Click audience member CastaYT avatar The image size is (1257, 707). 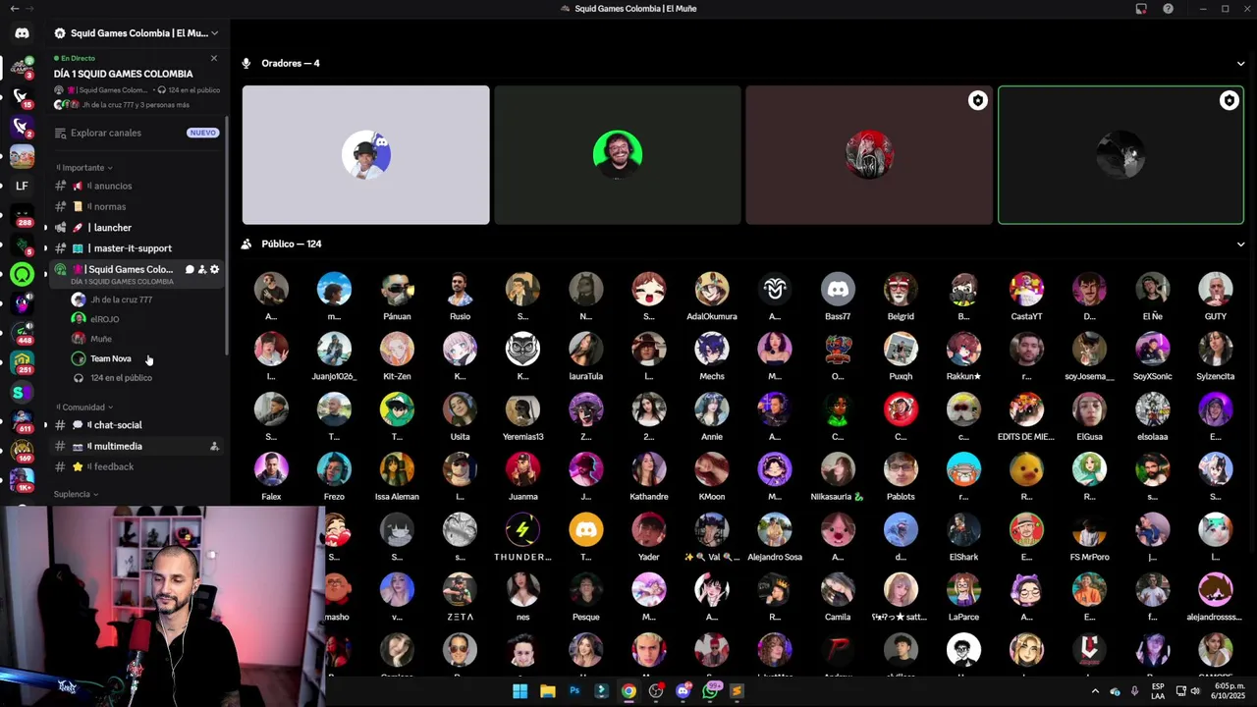point(1026,290)
